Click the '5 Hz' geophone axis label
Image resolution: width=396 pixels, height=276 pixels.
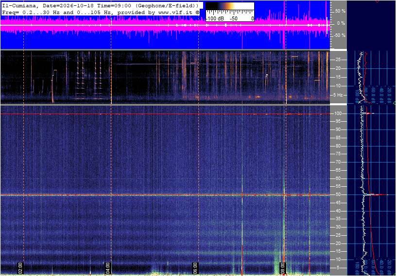338,95
